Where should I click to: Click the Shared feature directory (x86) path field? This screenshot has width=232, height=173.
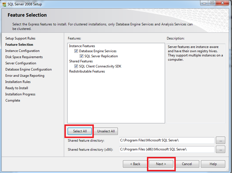click(166, 149)
